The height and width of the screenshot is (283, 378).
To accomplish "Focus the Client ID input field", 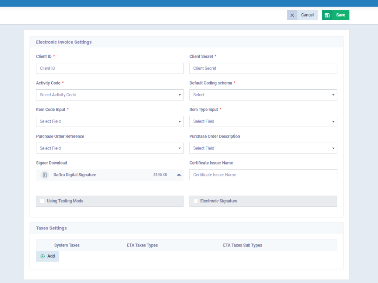I will [x=110, y=68].
